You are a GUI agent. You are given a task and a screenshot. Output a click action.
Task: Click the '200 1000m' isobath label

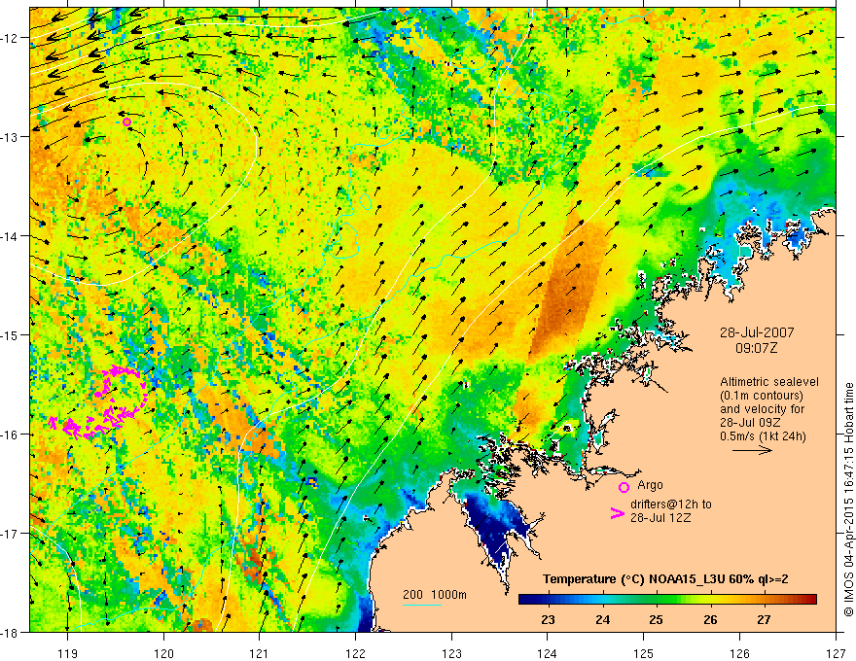435,595
